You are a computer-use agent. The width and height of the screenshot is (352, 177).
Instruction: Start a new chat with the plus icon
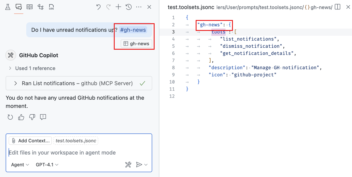[118, 6]
